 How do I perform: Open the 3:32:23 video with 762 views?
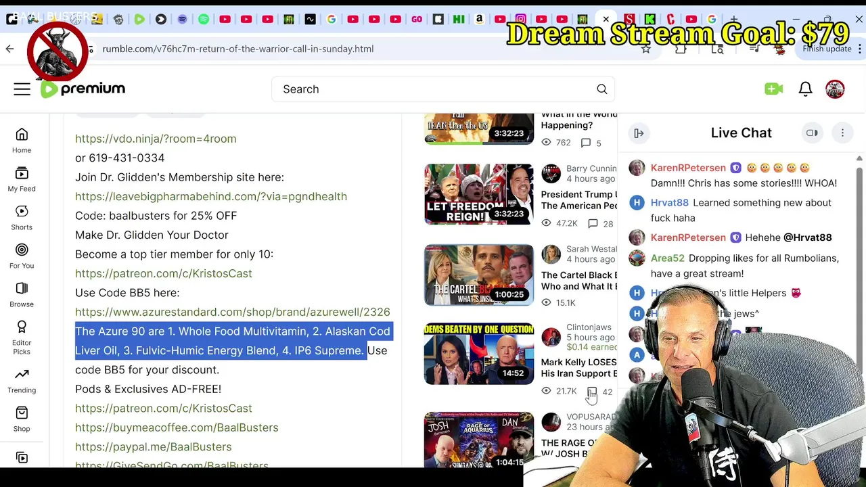479,129
